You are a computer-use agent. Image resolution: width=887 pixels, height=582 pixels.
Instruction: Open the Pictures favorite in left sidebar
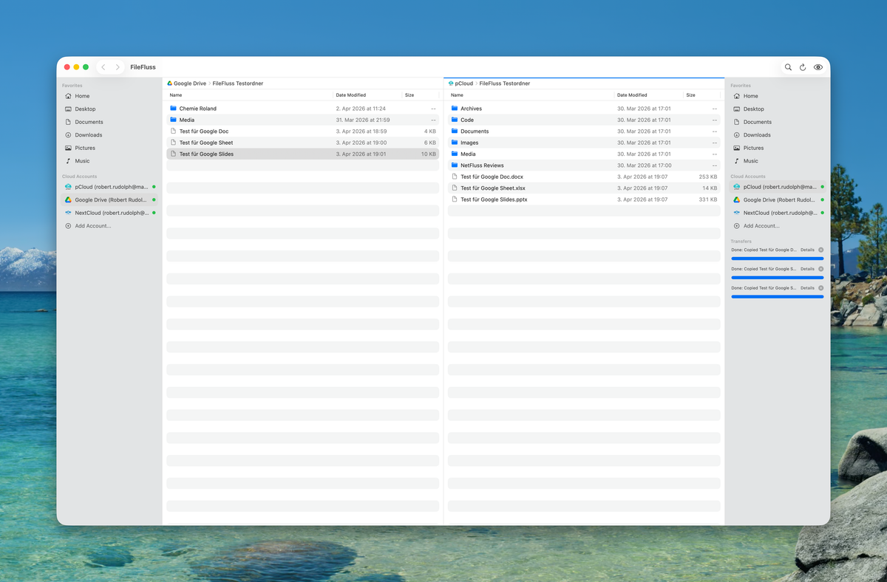tap(84, 148)
